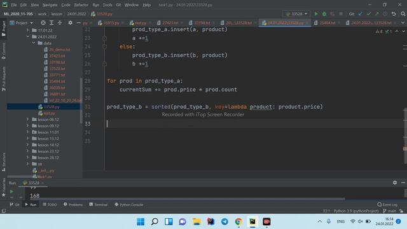407x229 pixels.
Task: Select 33528.py in the project tree
Action: (52, 107)
